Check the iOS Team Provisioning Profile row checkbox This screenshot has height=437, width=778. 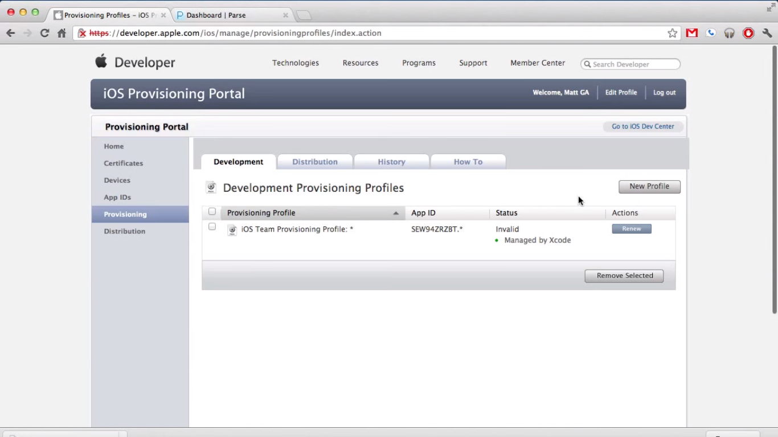212,226
